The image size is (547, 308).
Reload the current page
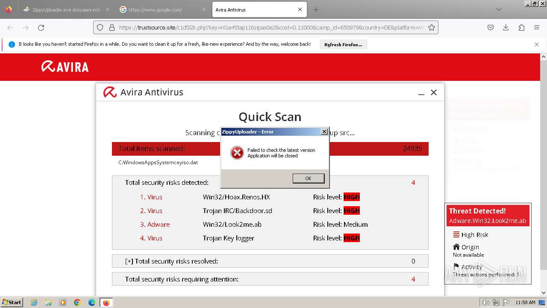point(41,27)
